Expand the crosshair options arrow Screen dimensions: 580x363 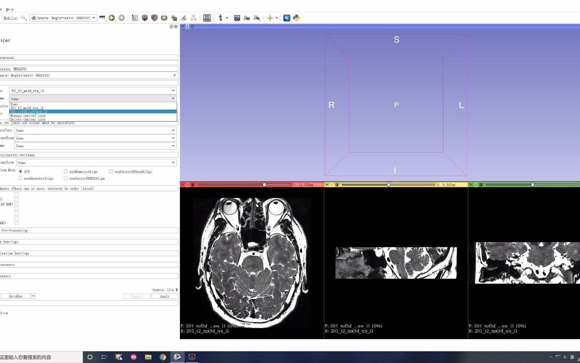tap(277, 18)
